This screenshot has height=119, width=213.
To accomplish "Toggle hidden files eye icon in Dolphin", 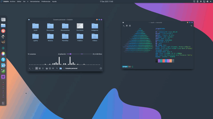I will (x=53, y=68).
